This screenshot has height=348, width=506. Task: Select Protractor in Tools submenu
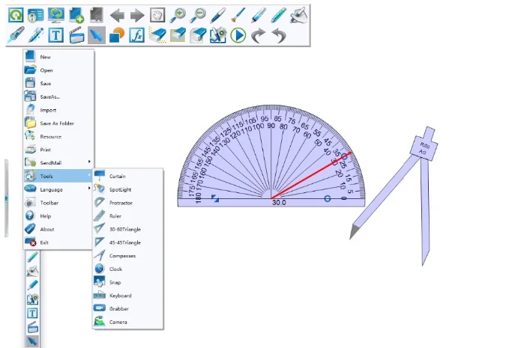(x=127, y=203)
